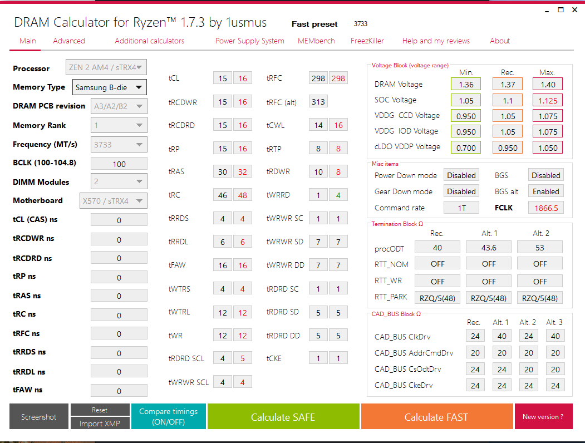Click the tRAS ns input field
The image size is (585, 443).
pyautogui.click(x=119, y=296)
